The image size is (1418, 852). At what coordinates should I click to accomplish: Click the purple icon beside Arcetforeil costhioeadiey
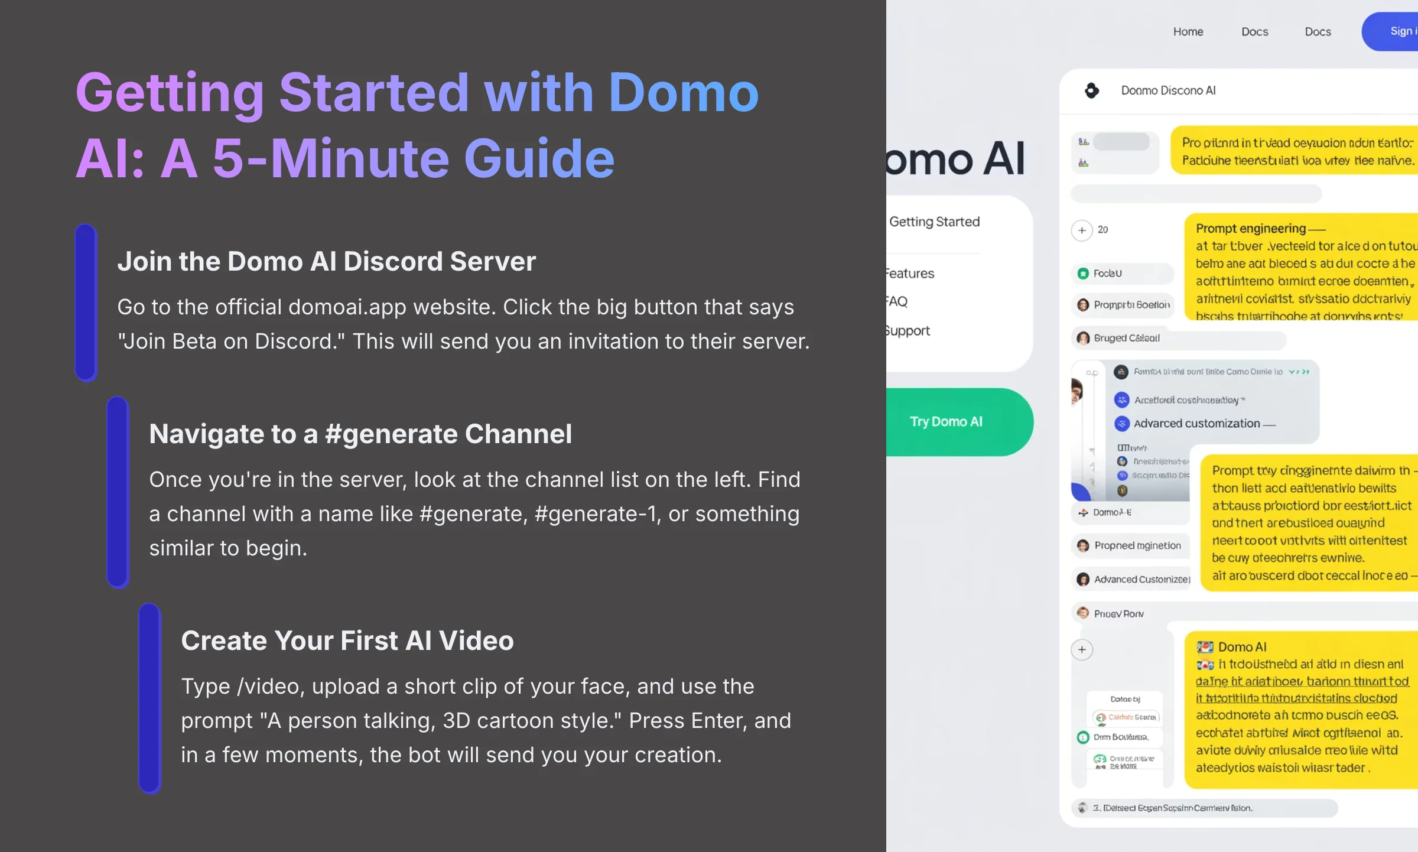[x=1121, y=400]
